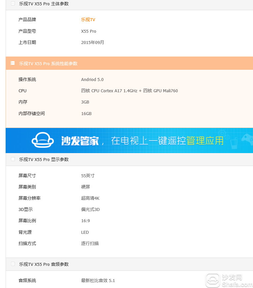Image resolution: width=253 pixels, height=288 pixels.
Task: Collapse the 乐视TV X55 Pro 音频参数 section
Action: (13, 264)
